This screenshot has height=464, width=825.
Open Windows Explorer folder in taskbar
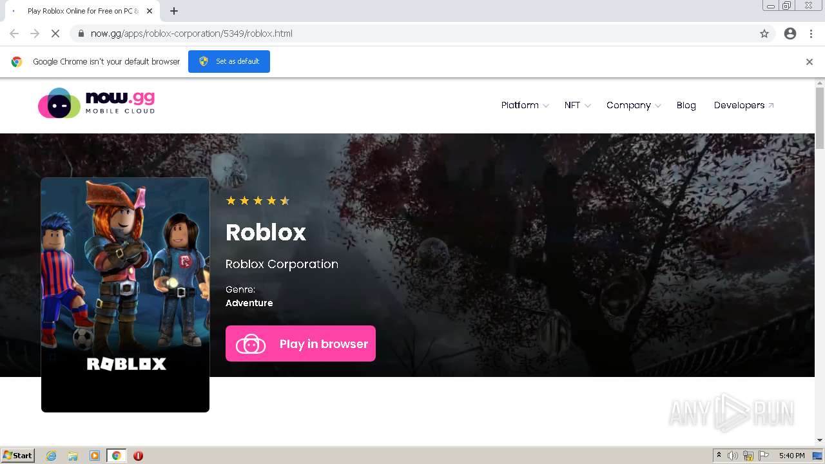coord(73,456)
